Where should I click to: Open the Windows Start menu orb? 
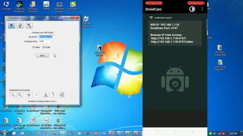pos(4,133)
